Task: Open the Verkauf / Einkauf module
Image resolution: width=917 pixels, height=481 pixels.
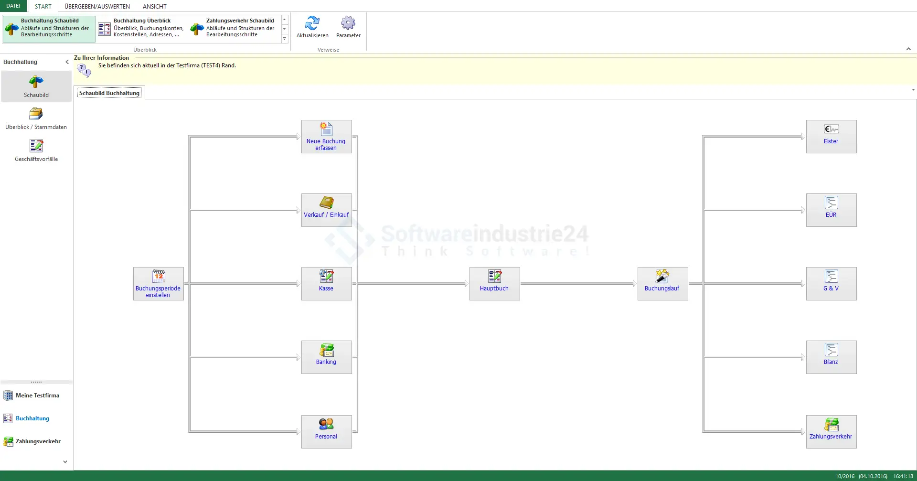Action: 326,210
